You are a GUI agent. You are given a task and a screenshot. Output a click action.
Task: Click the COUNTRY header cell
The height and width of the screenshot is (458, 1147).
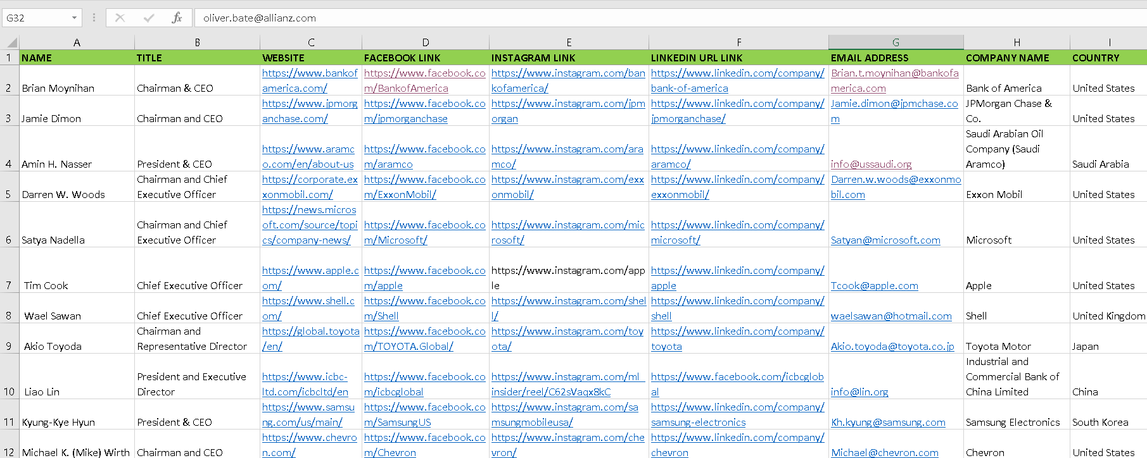[x=1109, y=58]
